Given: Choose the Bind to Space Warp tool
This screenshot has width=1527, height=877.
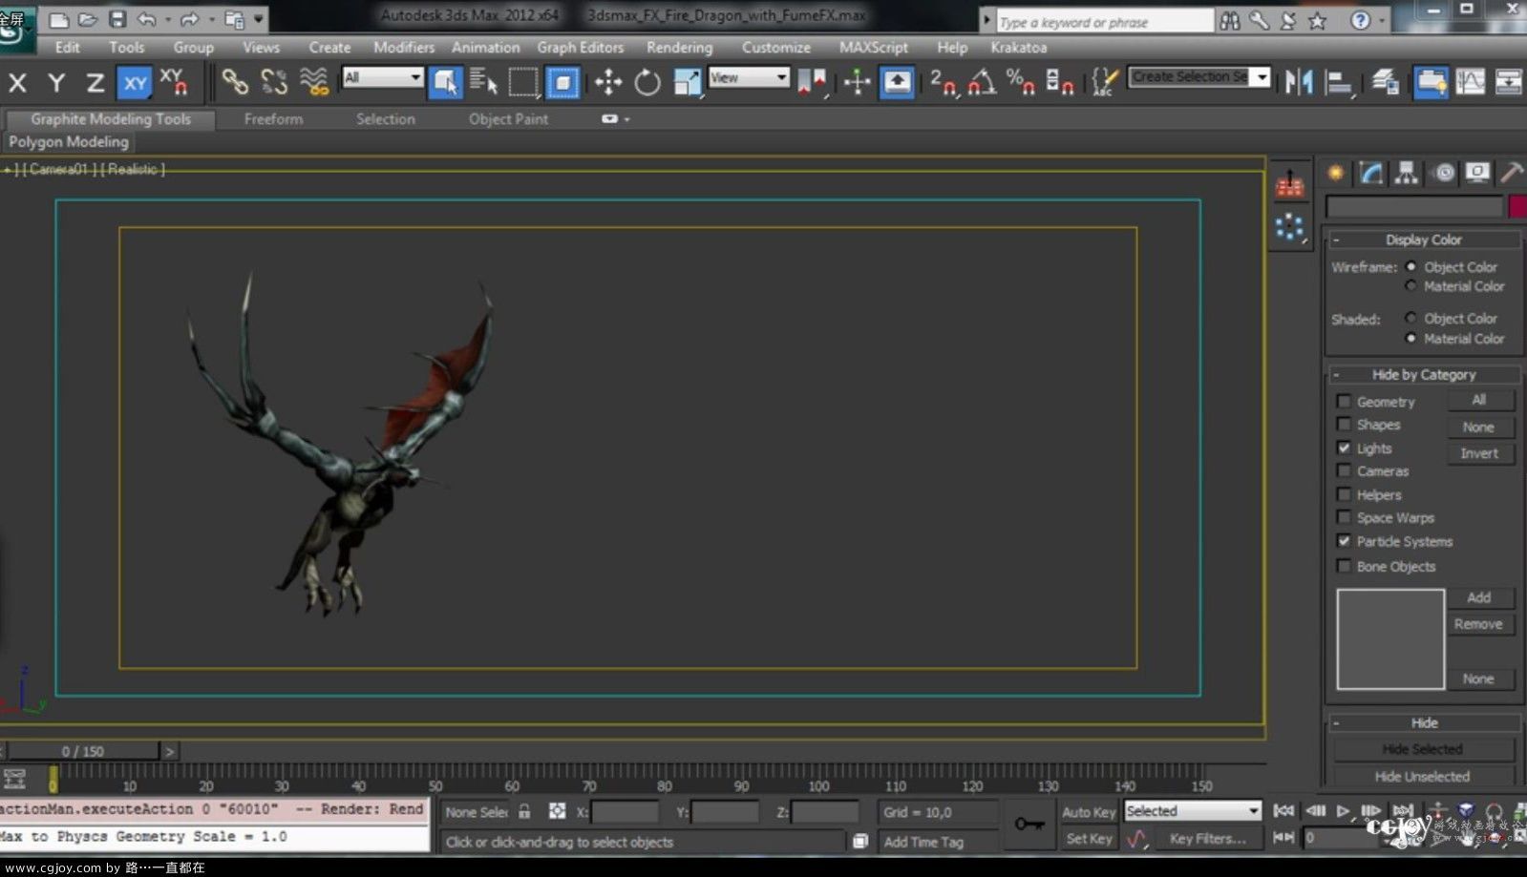Looking at the screenshot, I should tap(314, 82).
